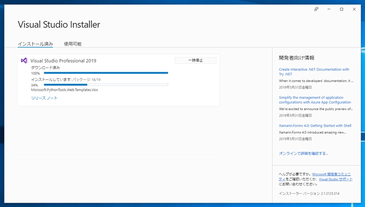
Task: Close the Visual Studio Installer window
Action: (x=354, y=9)
